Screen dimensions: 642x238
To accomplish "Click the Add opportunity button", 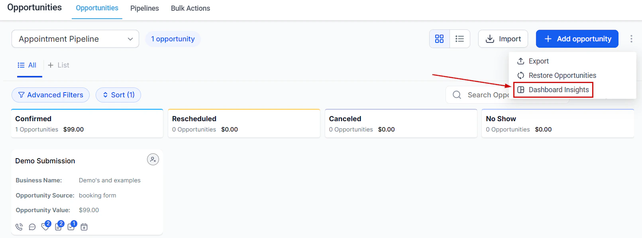I will [x=577, y=39].
